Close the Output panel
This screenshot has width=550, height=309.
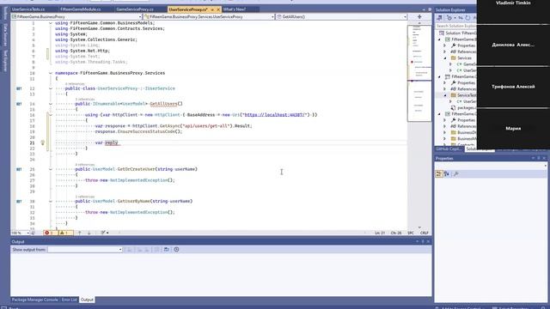[x=428, y=242]
